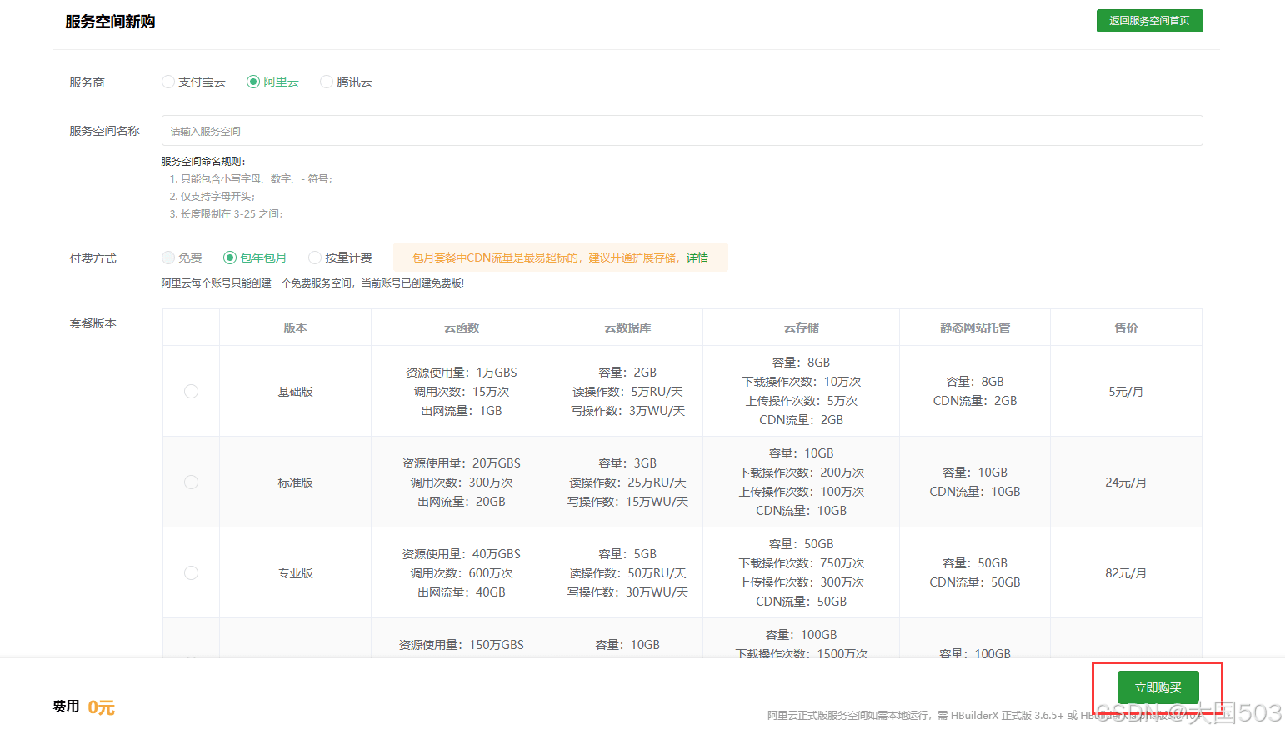This screenshot has height=735, width=1285.
Task: Click the 24元/月 price cell
Action: click(1126, 482)
